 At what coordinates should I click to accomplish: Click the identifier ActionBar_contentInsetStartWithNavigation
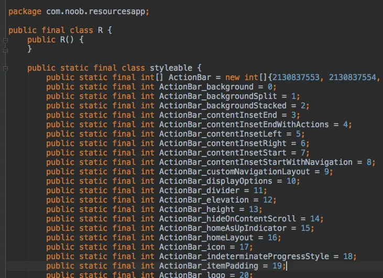point(256,162)
